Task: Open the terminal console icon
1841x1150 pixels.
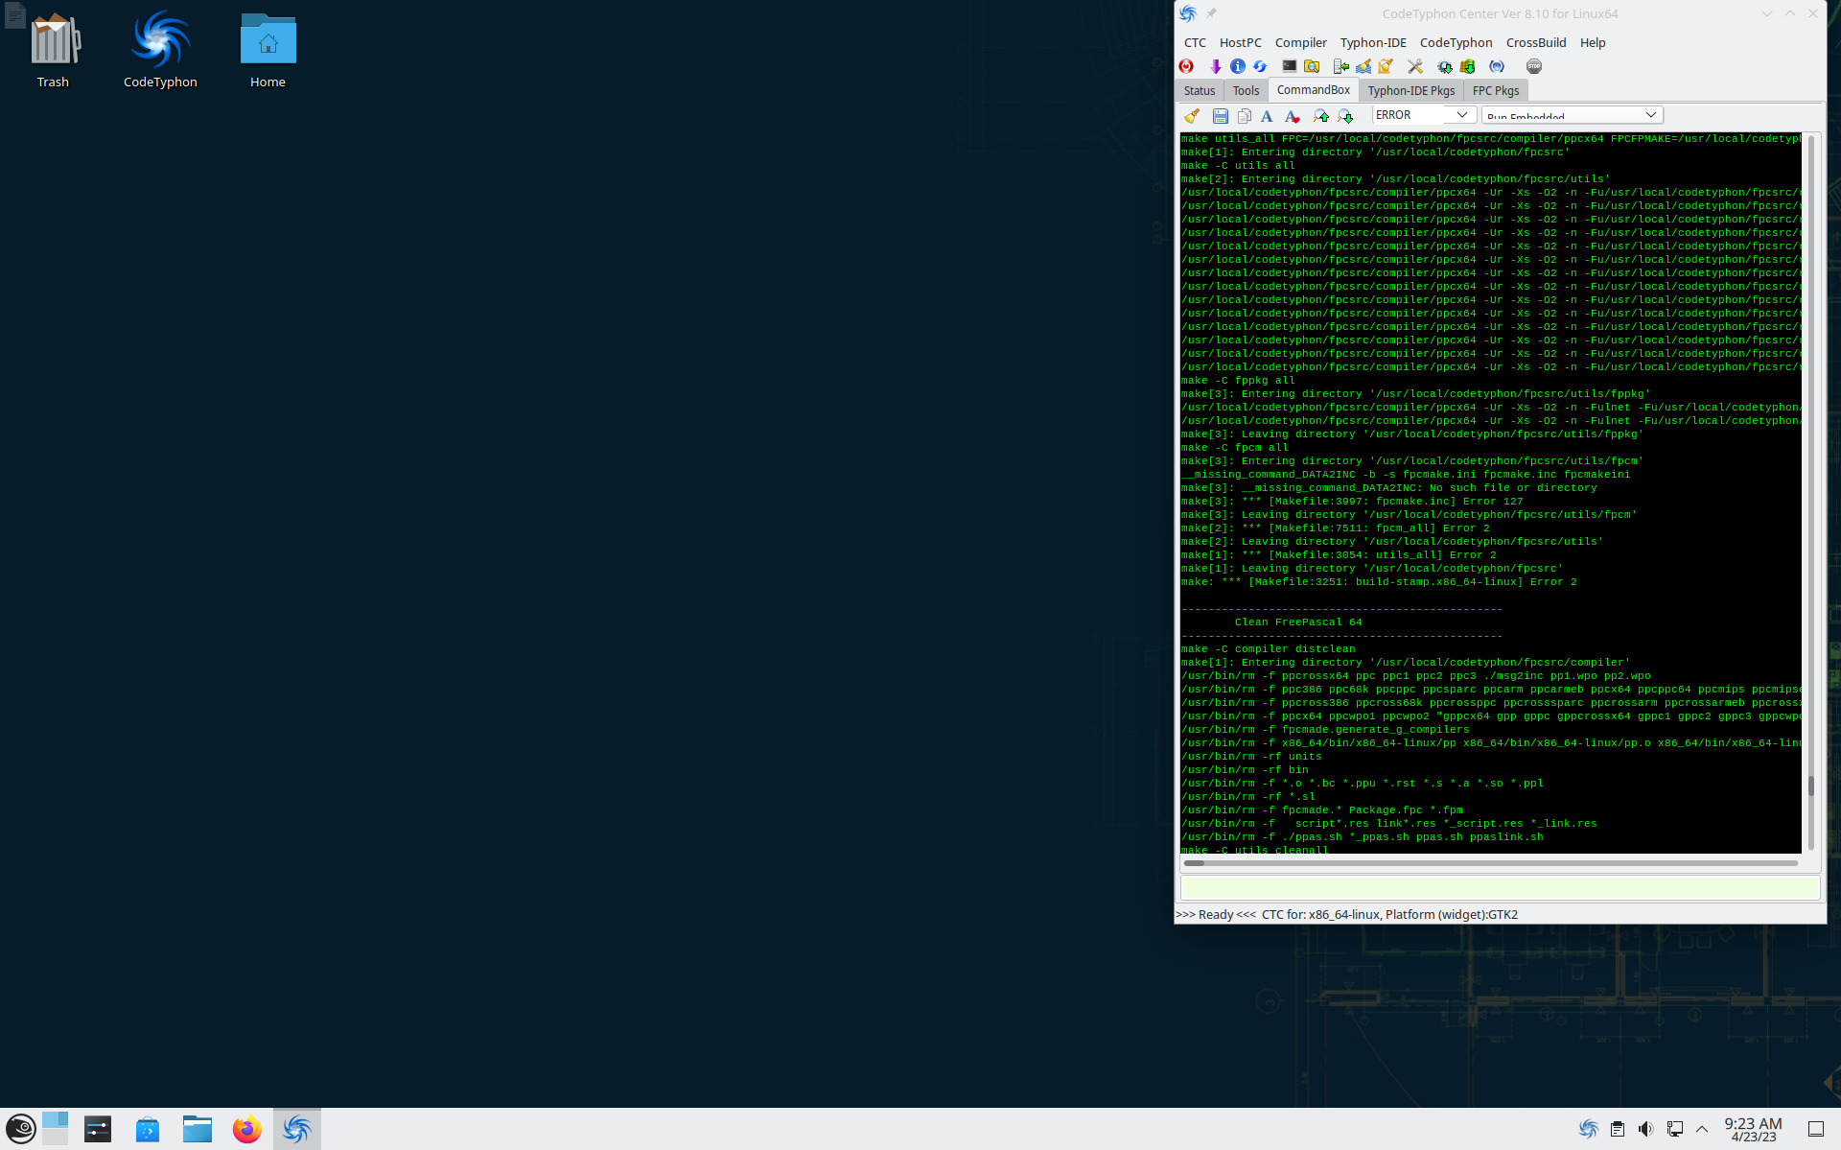Action: [1290, 66]
